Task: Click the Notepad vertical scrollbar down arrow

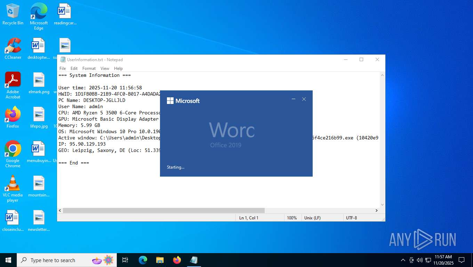Action: 383,205
